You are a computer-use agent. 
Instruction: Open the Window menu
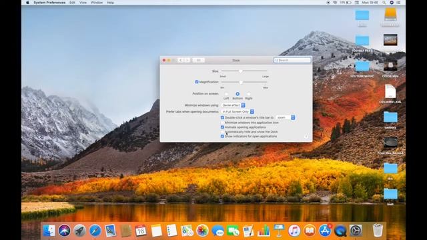click(97, 3)
